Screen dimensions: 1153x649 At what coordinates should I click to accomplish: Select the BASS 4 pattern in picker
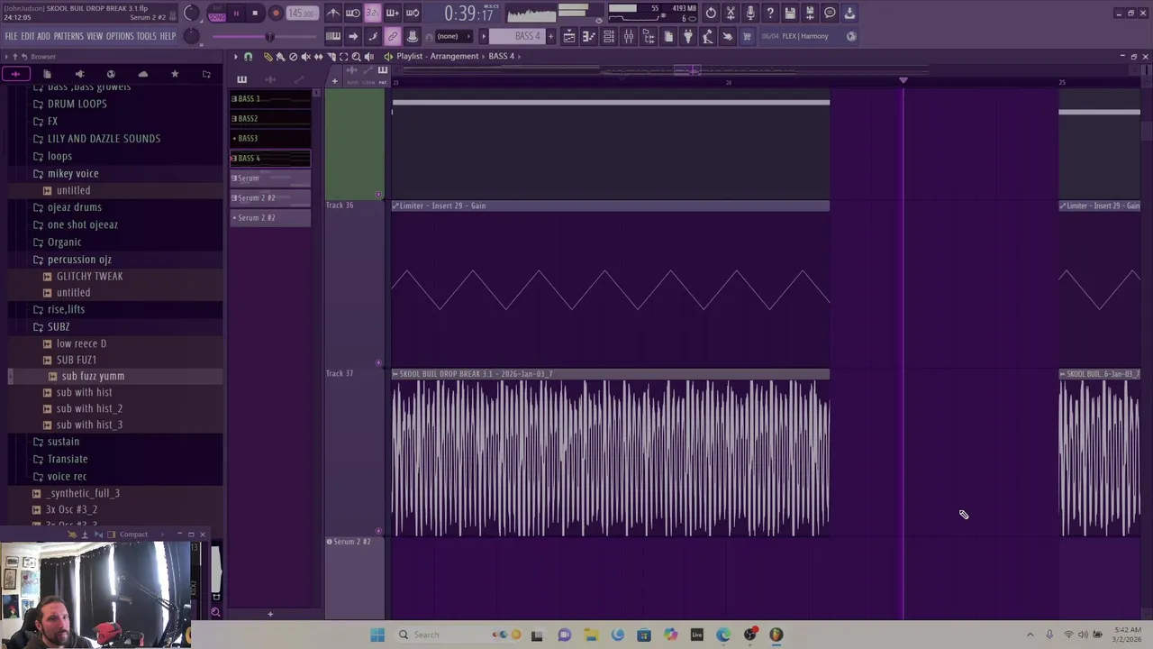pyautogui.click(x=270, y=158)
